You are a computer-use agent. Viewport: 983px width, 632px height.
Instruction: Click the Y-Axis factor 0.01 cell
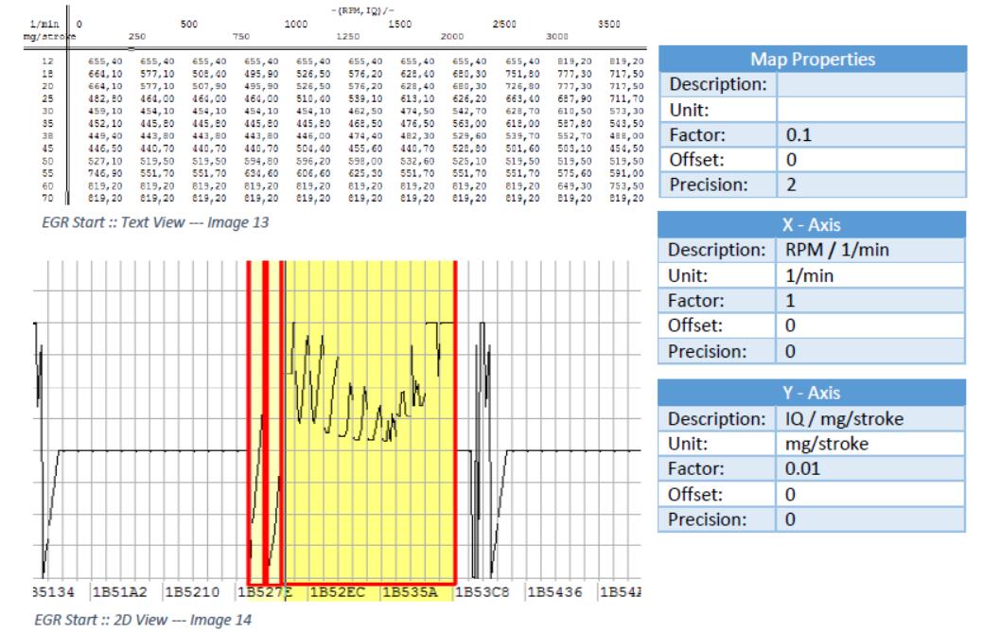pyautogui.click(x=870, y=468)
